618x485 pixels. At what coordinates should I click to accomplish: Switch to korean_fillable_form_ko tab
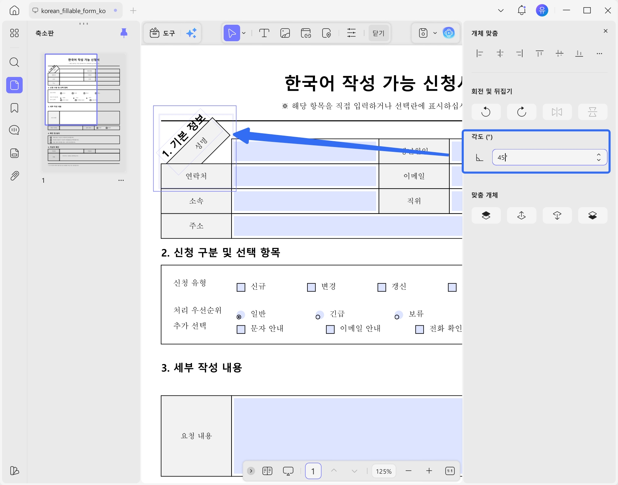click(75, 11)
